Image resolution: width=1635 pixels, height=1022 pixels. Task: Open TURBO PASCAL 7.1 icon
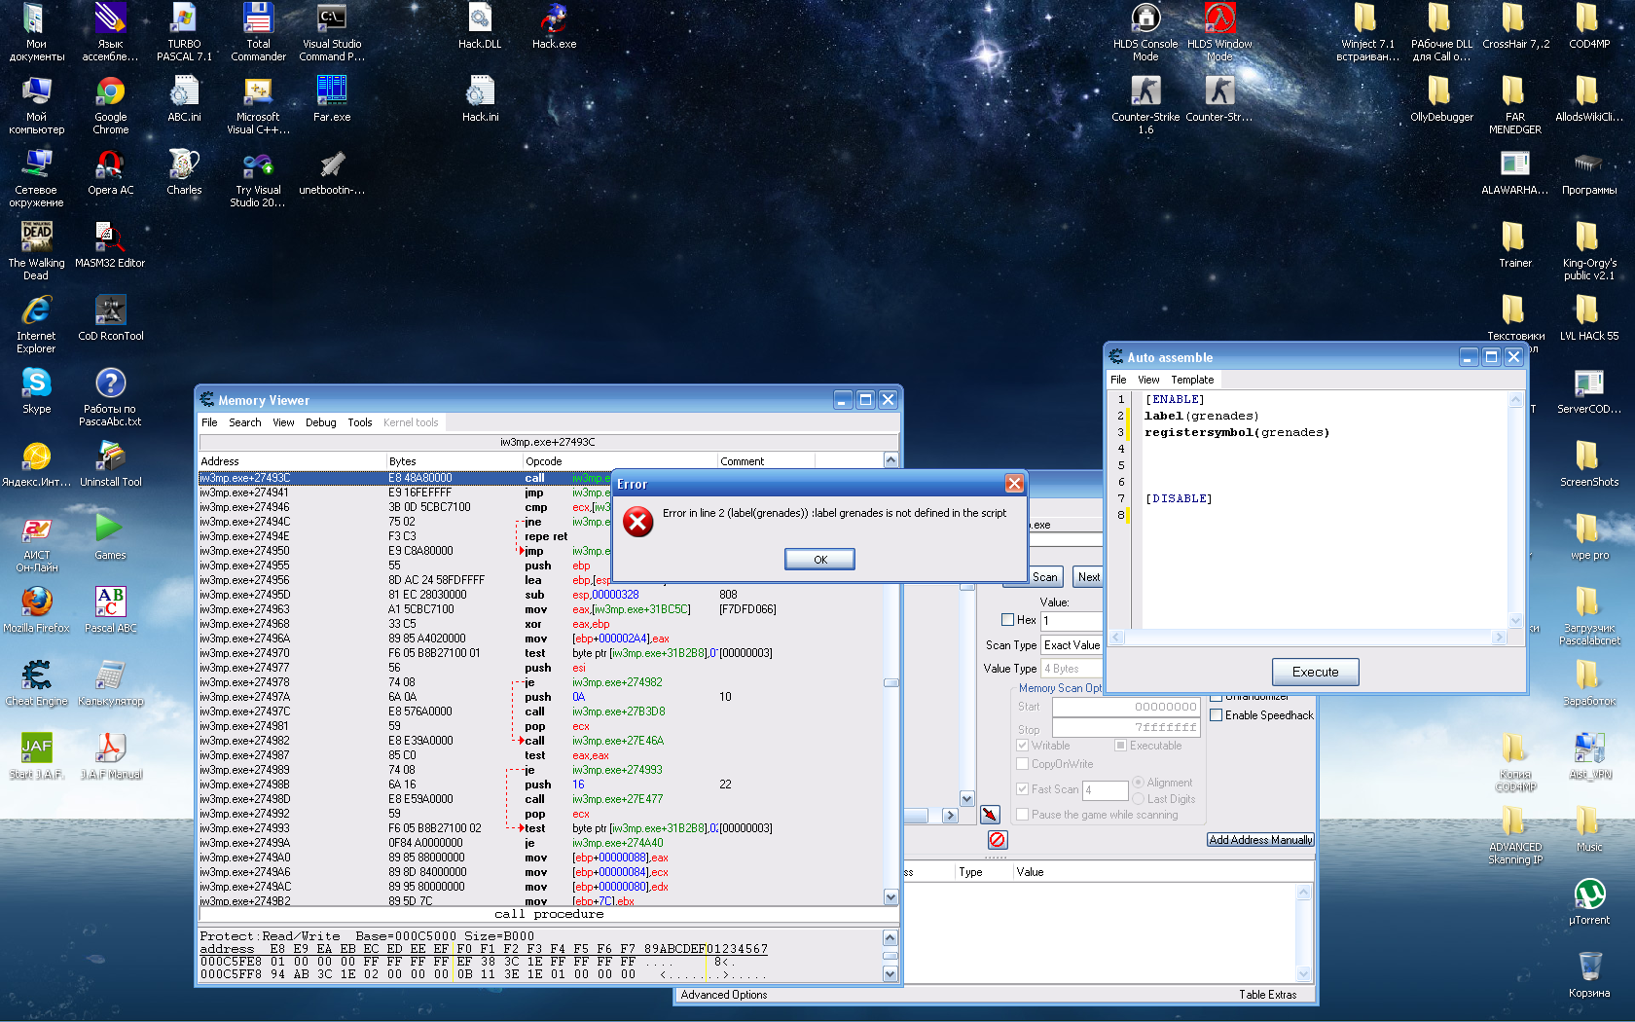(184, 32)
